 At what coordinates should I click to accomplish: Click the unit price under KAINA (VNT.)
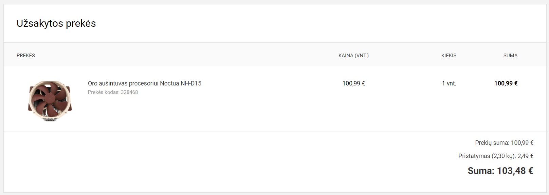pos(353,83)
